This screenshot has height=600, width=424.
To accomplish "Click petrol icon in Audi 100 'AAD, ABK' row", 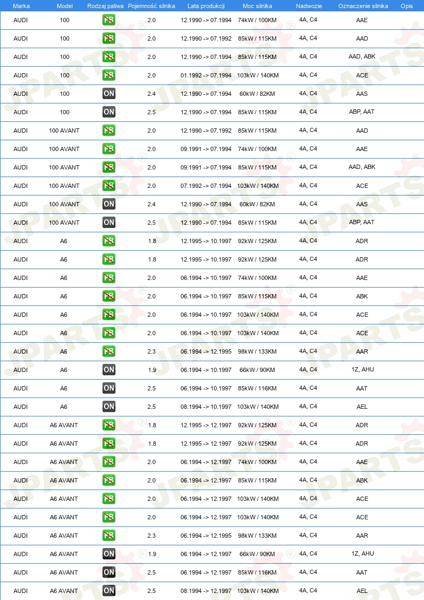I will click(109, 57).
